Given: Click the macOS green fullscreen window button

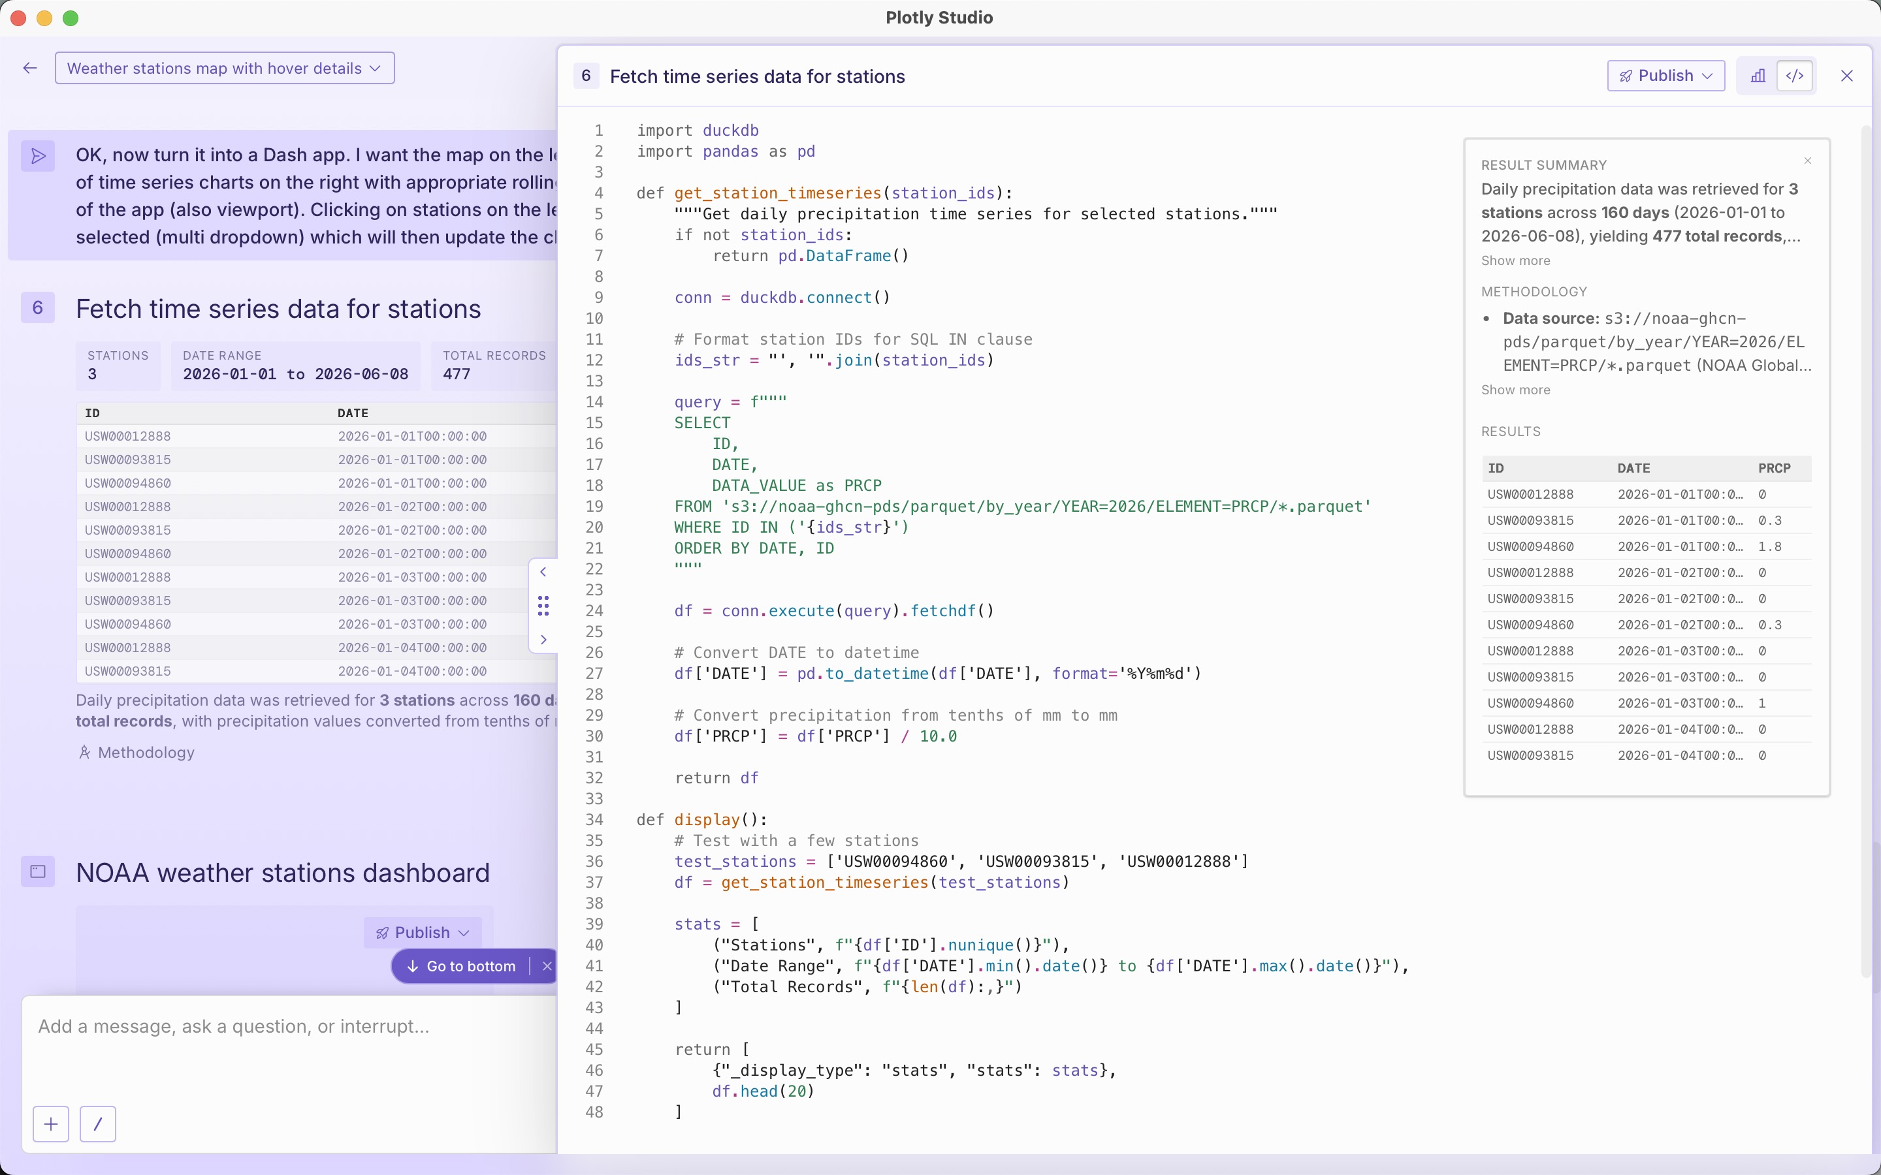Looking at the screenshot, I should (71, 18).
